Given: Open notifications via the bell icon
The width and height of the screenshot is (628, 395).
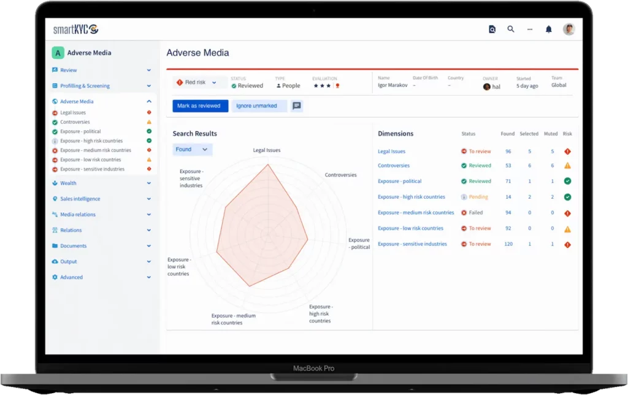Looking at the screenshot, I should click(549, 29).
